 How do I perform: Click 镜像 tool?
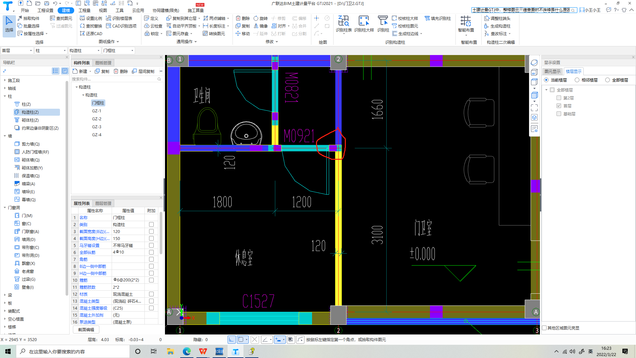pyautogui.click(x=261, y=26)
